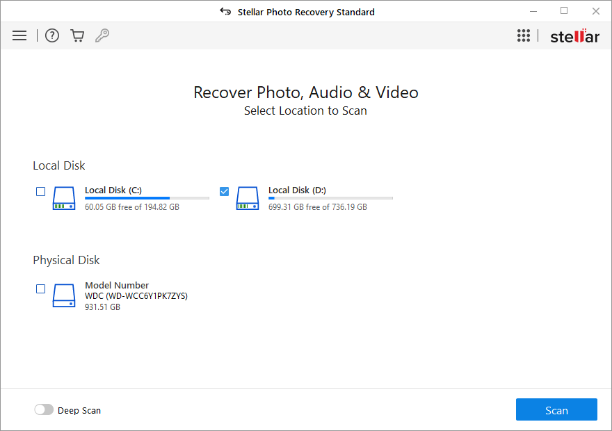612x431 pixels.
Task: Click the C: drive storage usage bar
Action: (146, 197)
